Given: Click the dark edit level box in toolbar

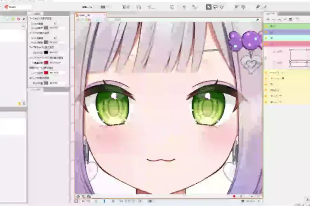Looking at the screenshot, I should click(103, 7).
